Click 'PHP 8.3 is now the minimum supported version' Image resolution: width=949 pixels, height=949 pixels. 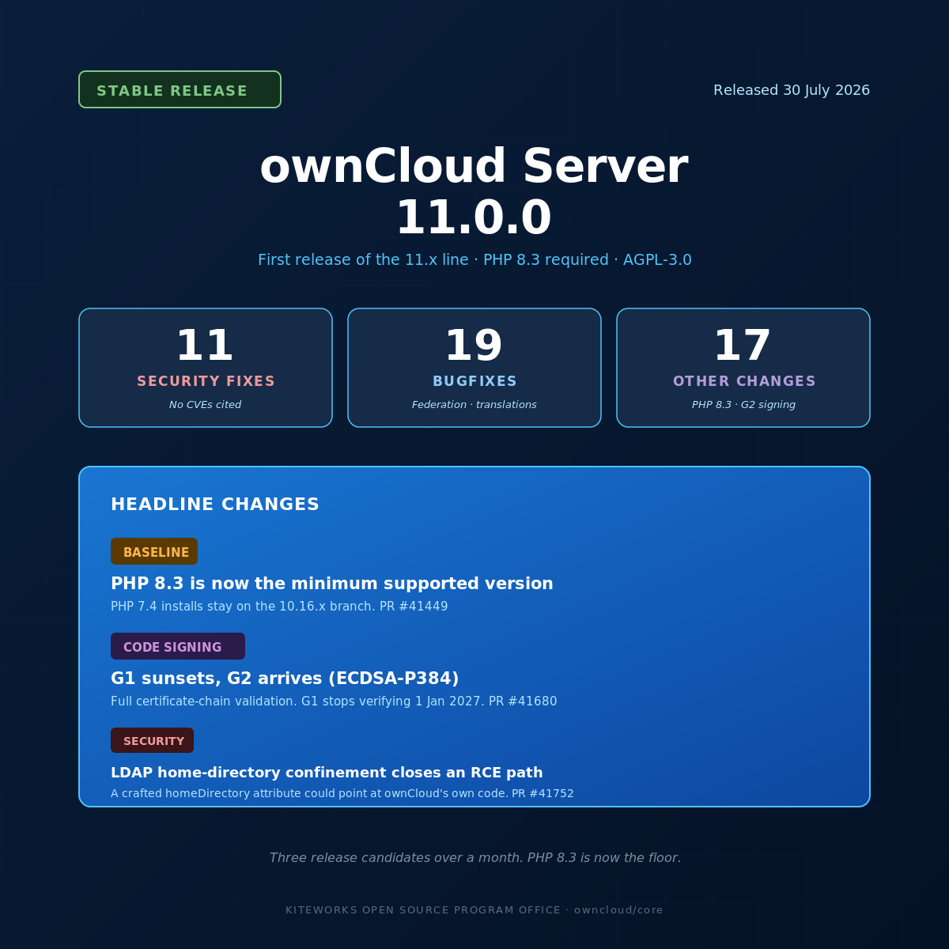332,584
